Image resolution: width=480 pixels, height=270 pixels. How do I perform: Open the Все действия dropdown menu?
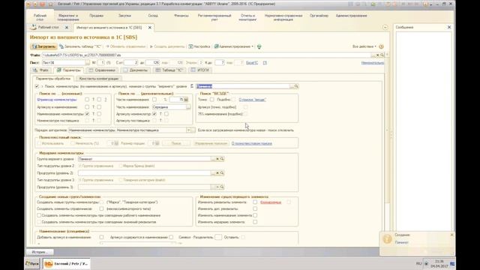pyautogui.click(x=364, y=46)
